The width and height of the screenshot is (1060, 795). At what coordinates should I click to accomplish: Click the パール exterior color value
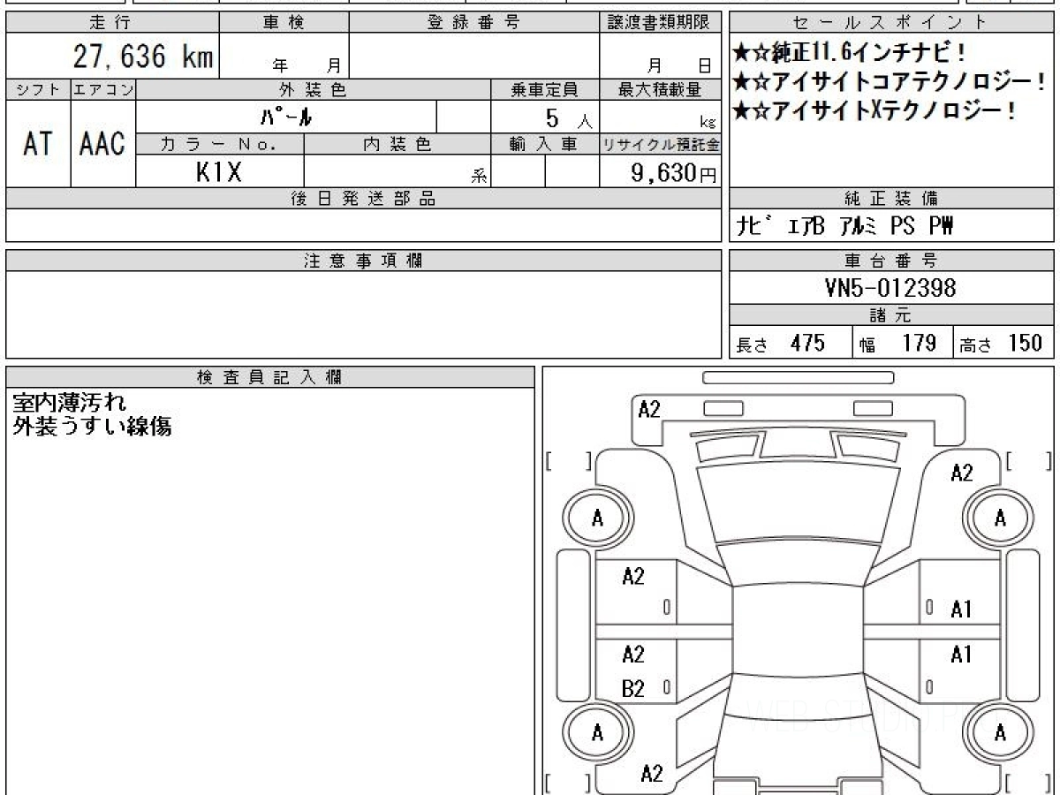286,117
